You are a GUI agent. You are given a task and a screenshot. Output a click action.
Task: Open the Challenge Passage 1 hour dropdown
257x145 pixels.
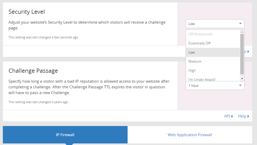215,85
